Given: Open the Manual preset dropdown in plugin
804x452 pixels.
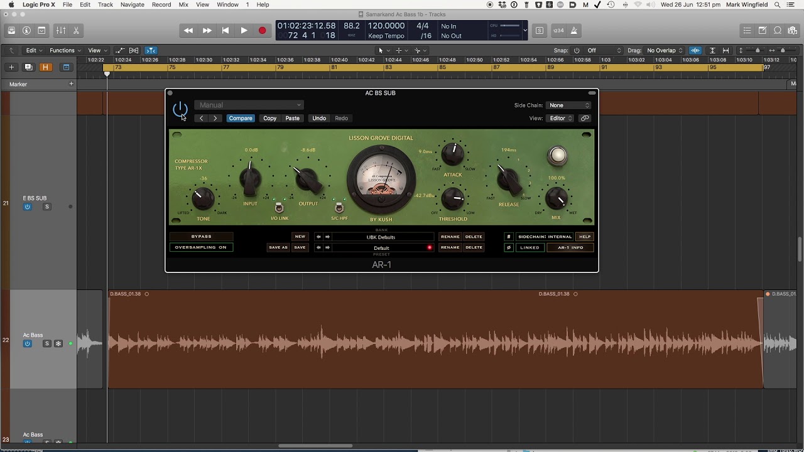Looking at the screenshot, I should pyautogui.click(x=249, y=105).
